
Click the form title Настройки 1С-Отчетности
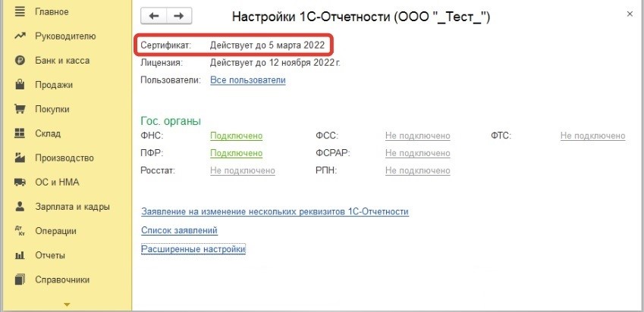click(x=361, y=17)
